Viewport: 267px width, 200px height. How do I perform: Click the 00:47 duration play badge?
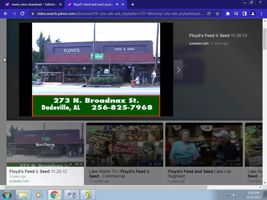[x=156, y=164]
